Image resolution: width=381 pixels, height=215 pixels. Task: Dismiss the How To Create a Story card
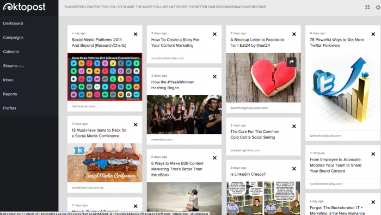pyautogui.click(x=215, y=34)
